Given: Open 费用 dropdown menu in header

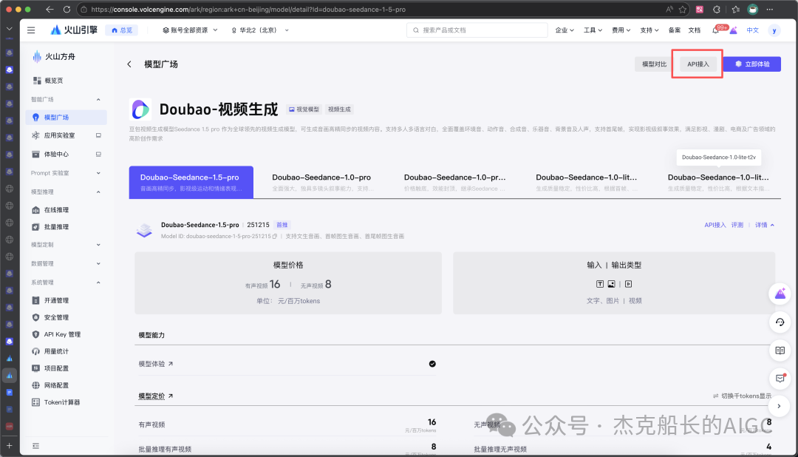Looking at the screenshot, I should click(621, 30).
